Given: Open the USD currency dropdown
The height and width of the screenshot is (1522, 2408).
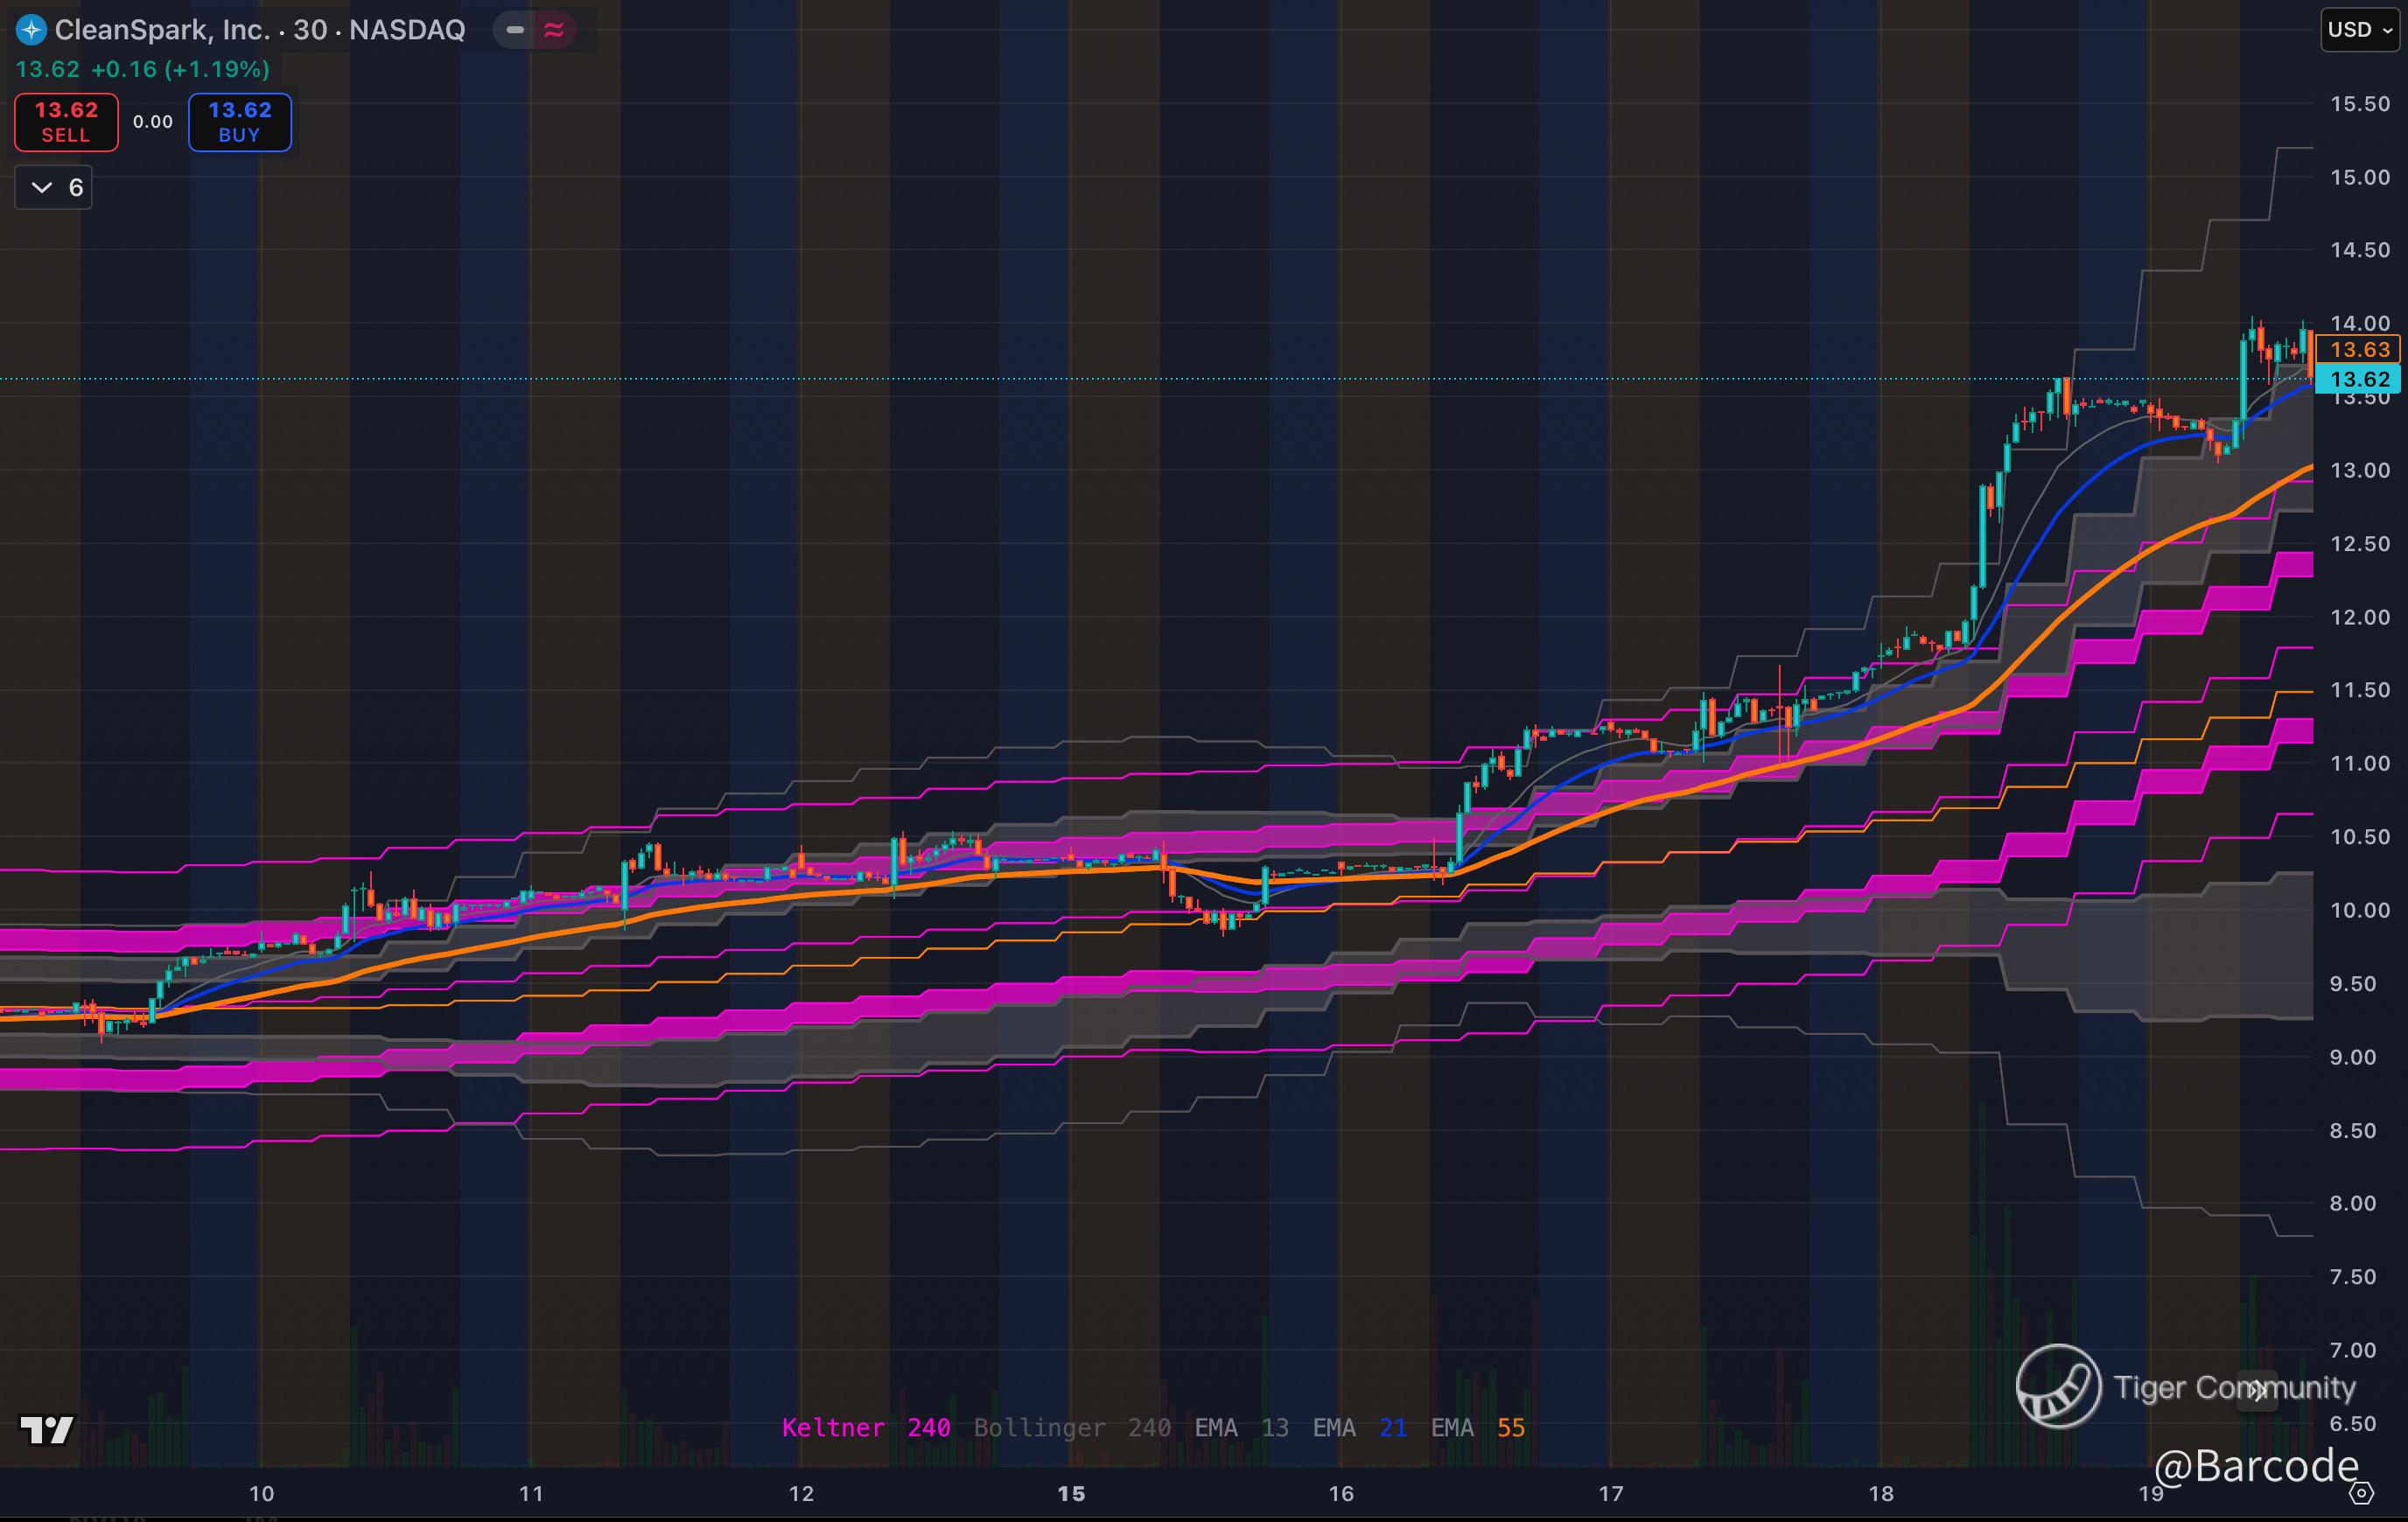Looking at the screenshot, I should [x=2359, y=30].
